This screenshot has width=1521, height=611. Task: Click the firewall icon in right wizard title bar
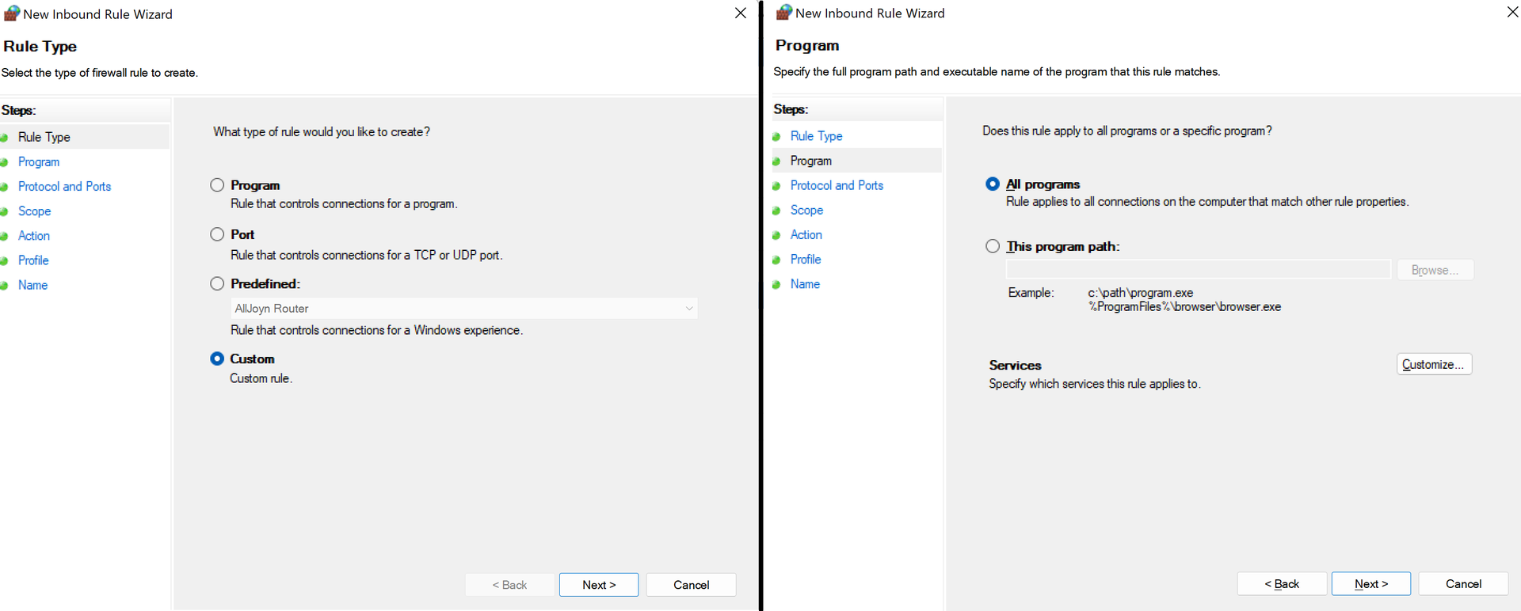point(783,13)
